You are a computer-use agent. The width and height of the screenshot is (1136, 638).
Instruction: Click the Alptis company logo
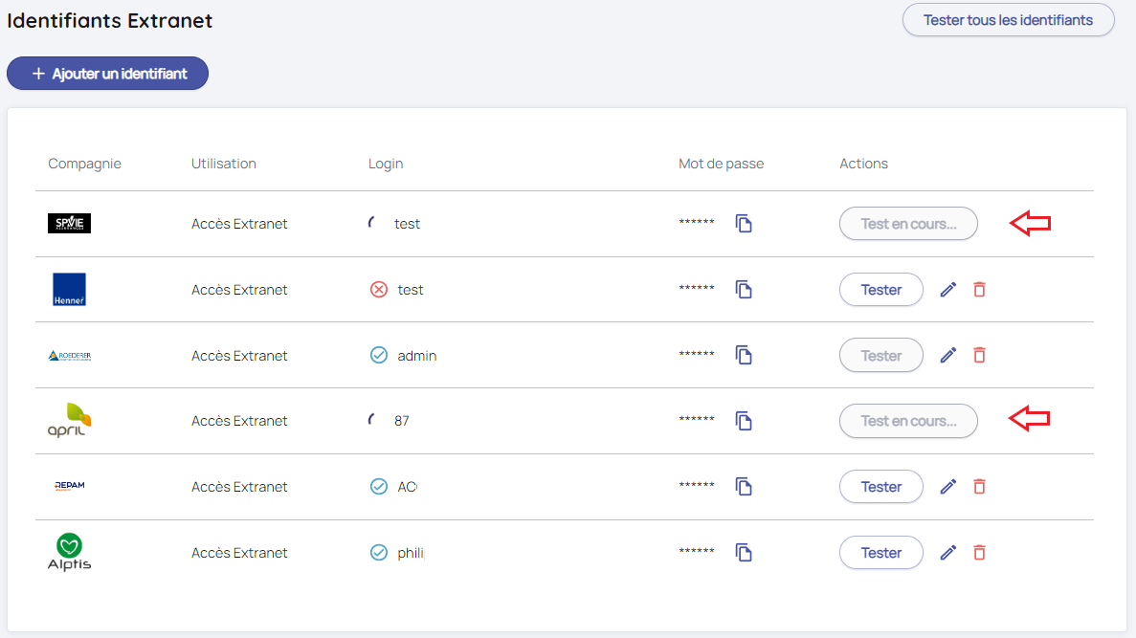pyautogui.click(x=69, y=552)
